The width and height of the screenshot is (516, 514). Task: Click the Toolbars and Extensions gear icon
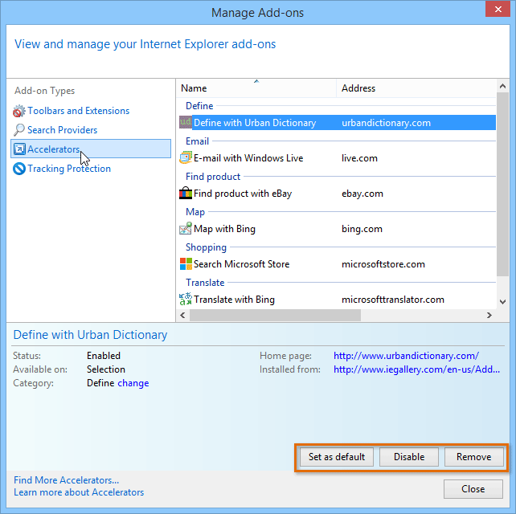click(x=18, y=111)
